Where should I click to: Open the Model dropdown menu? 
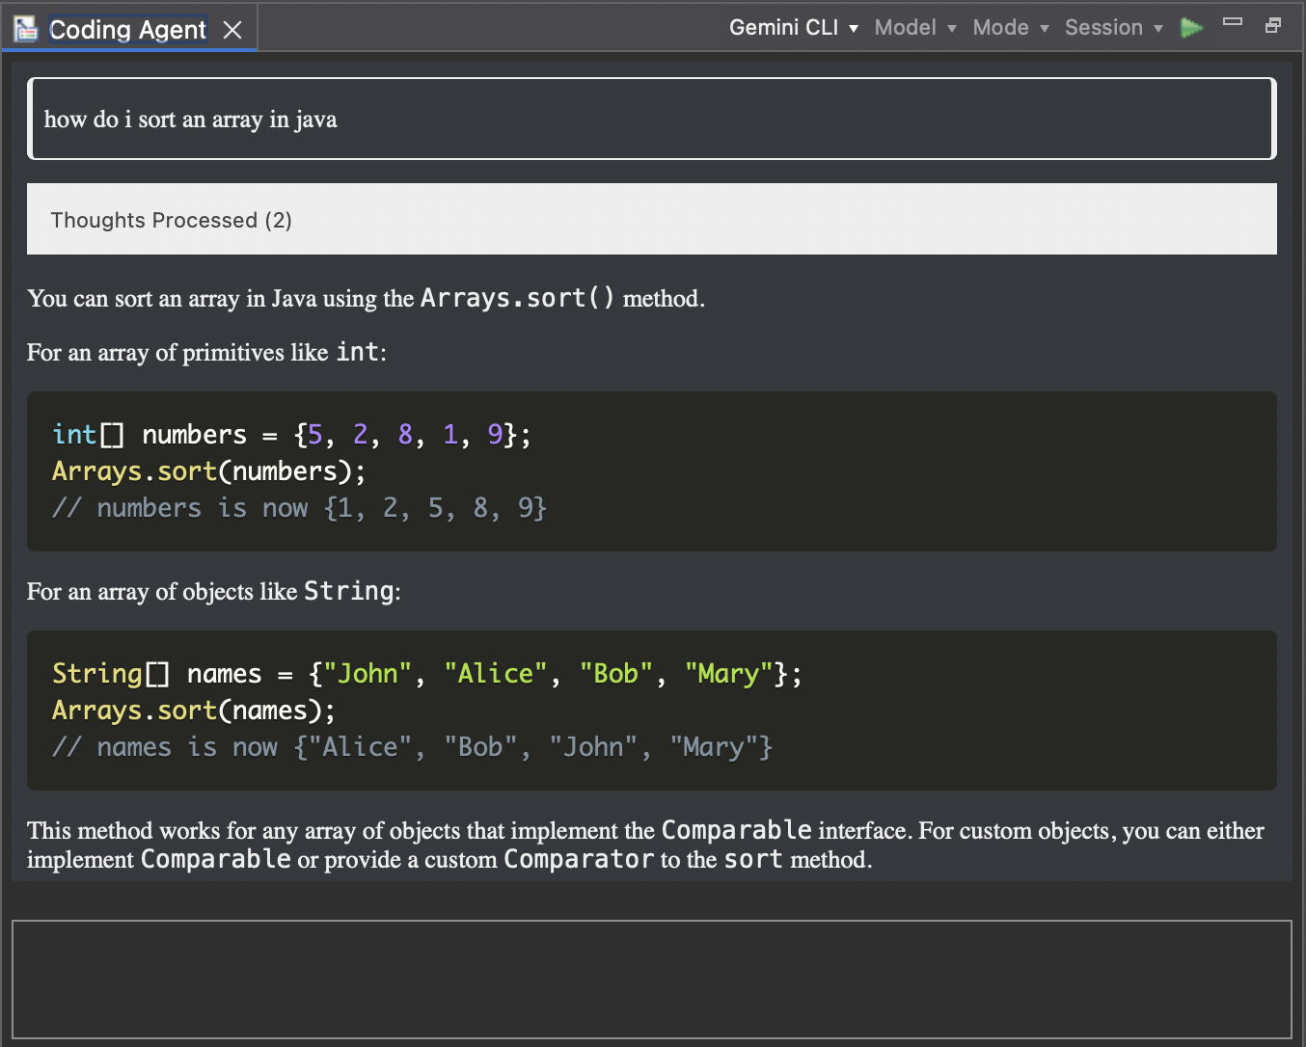click(915, 27)
